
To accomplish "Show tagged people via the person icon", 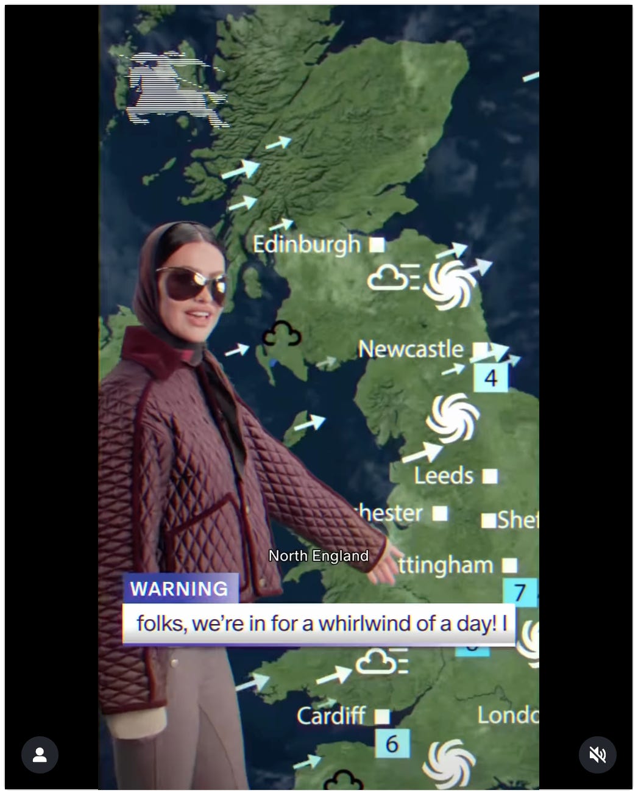I will point(40,755).
